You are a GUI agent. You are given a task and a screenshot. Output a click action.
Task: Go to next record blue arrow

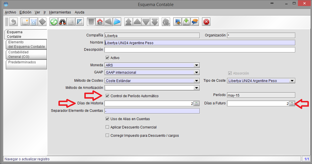tap(117, 22)
